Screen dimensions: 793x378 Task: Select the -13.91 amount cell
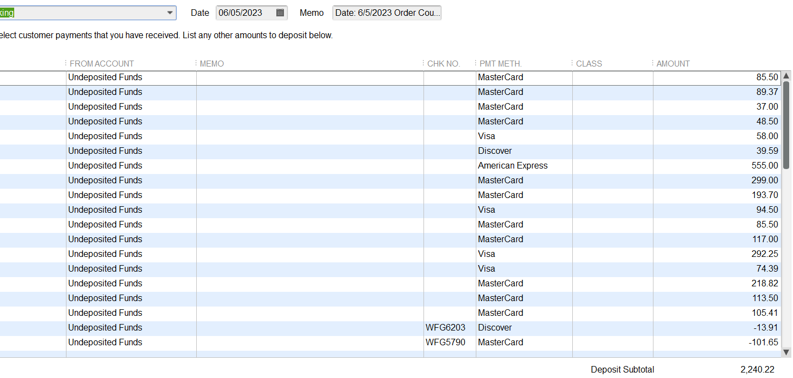point(717,328)
